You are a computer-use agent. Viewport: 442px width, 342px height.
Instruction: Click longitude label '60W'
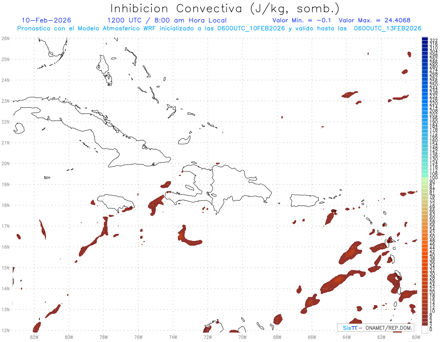point(416,337)
